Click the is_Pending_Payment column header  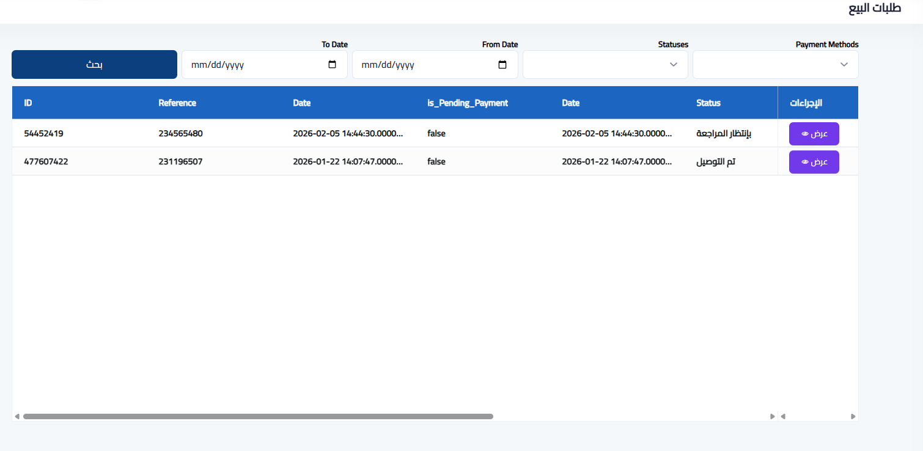468,103
